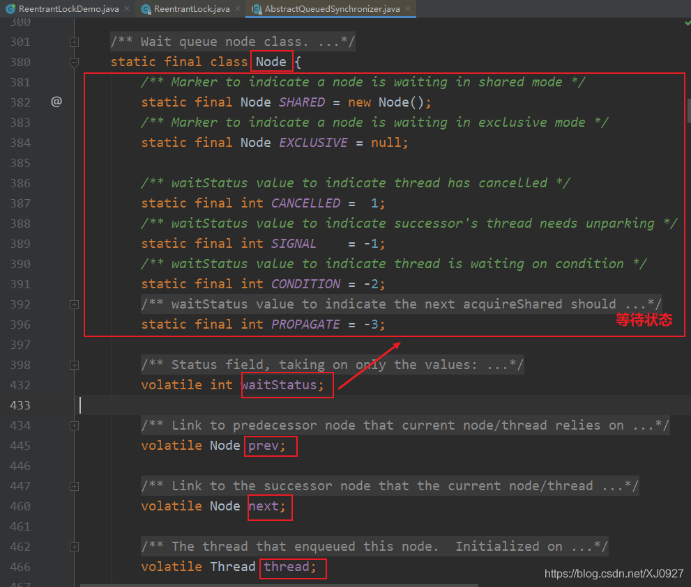Close the AbstractQueuedSynchronizer.java tab
Image resolution: width=691 pixels, height=587 pixels.
click(x=408, y=8)
